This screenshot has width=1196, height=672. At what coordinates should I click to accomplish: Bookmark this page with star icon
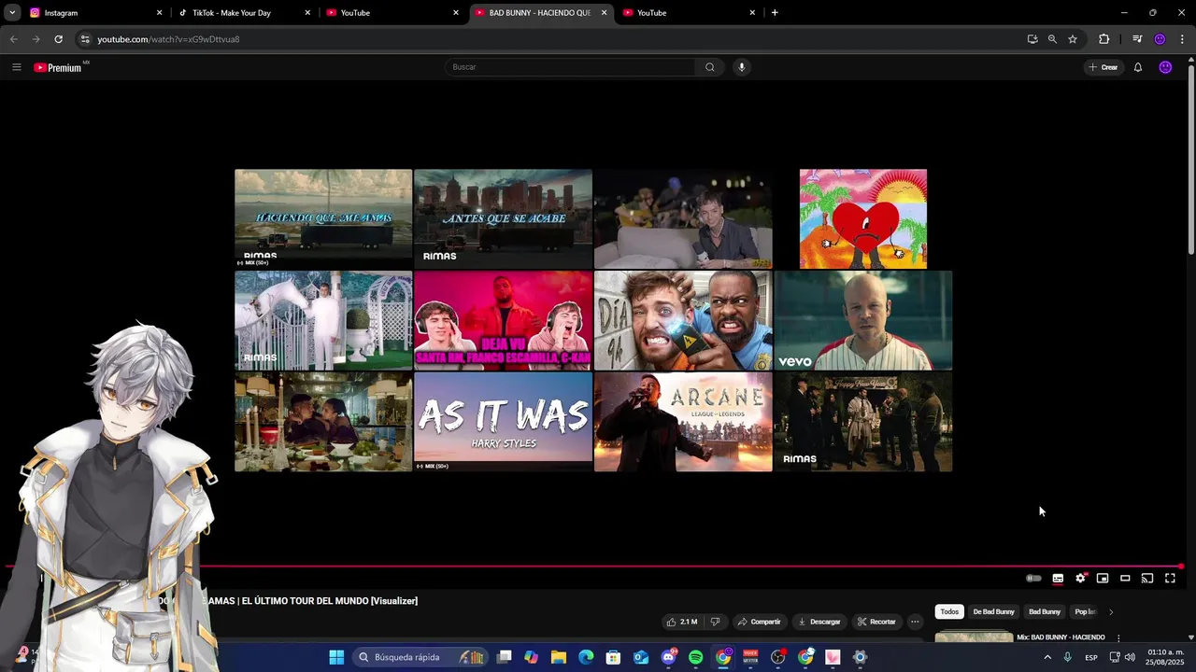point(1073,39)
